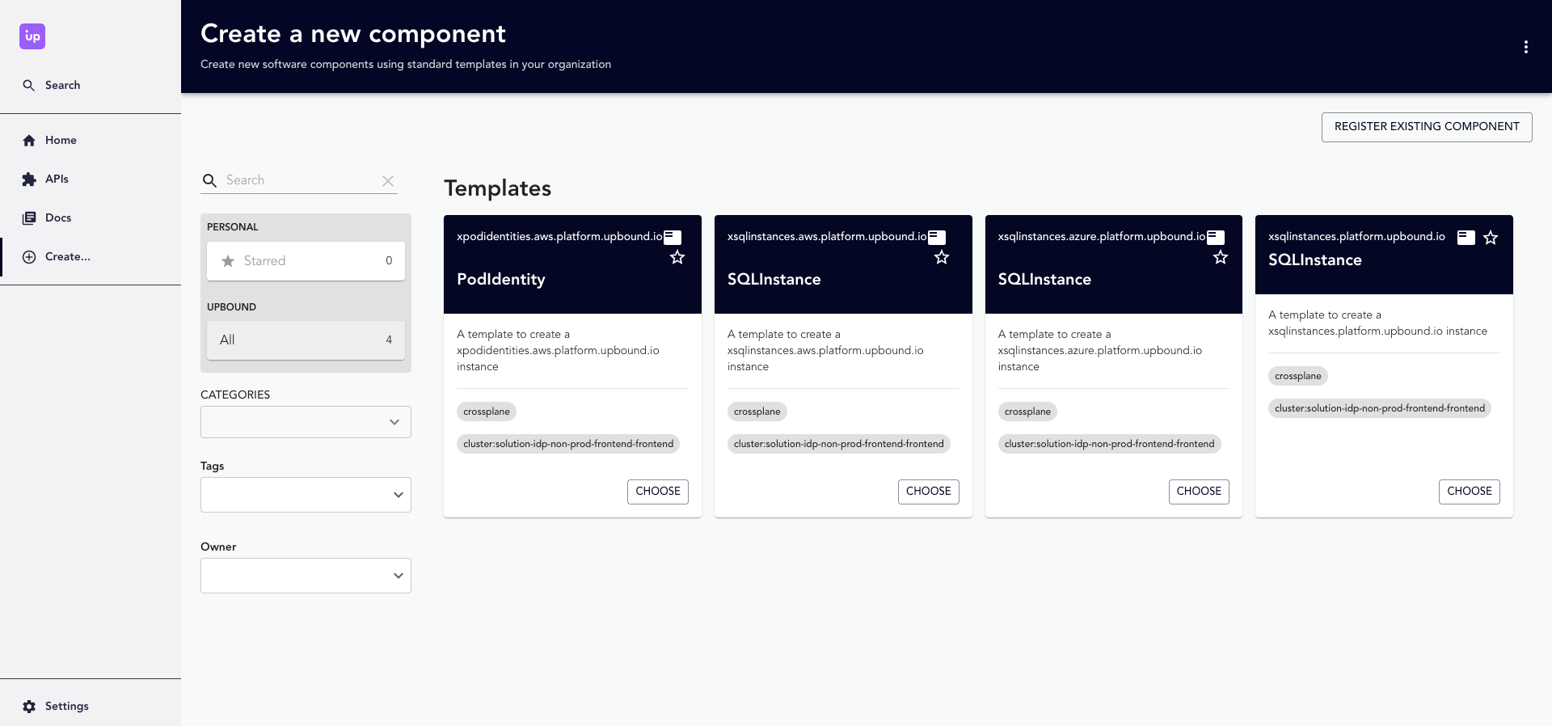Filter by Starred templates
The image size is (1552, 726).
[306, 260]
